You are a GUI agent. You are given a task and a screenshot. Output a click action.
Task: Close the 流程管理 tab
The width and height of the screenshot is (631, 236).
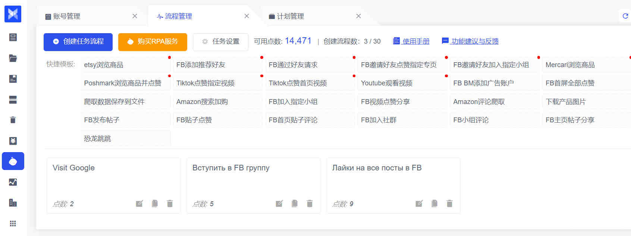click(x=247, y=16)
